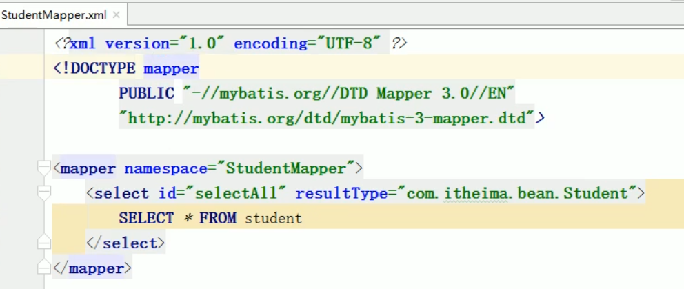Screen dimensions: 684x289
Task: Click the fold marker beside </mapper>
Action: (44, 267)
